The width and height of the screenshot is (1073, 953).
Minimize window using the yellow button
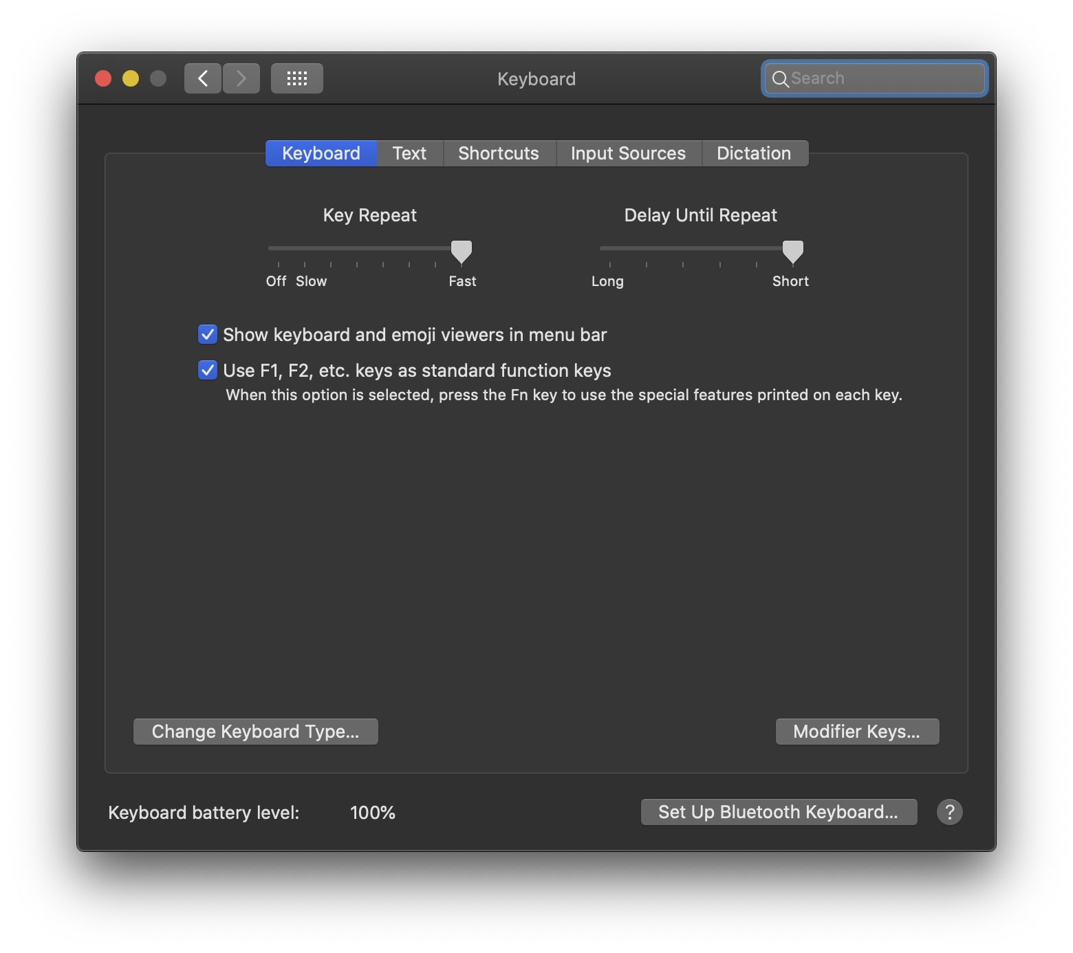[131, 78]
